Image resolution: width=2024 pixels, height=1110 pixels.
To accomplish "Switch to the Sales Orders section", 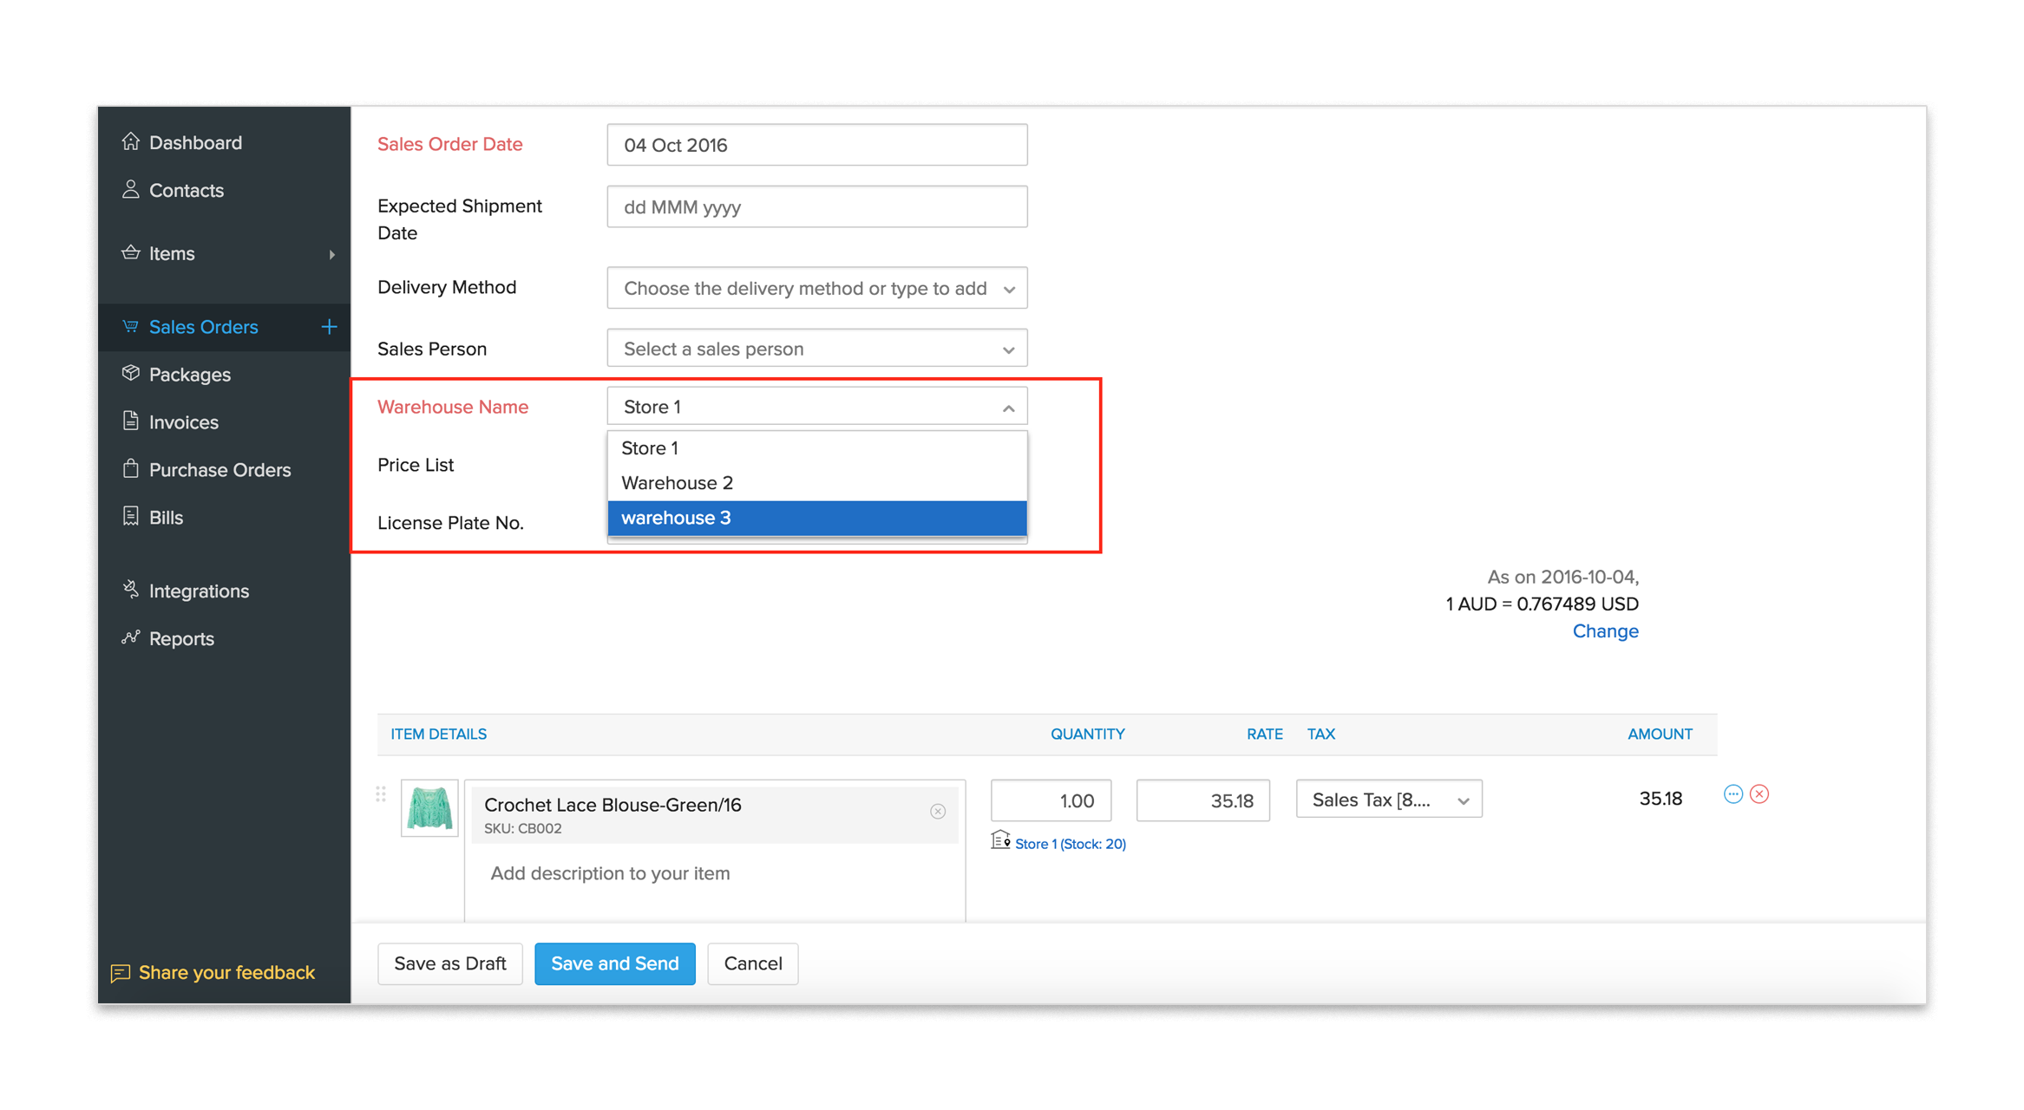I will point(203,327).
